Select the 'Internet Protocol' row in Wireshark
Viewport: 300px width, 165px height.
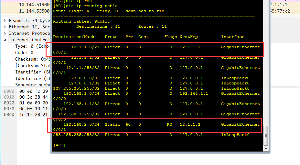(29, 34)
